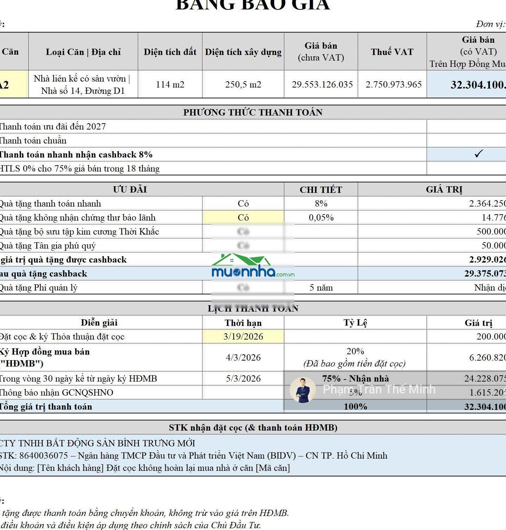
Task: Select the '20% (Đã bao gồm tiền đặt cọc)' cell
Action: [355, 357]
